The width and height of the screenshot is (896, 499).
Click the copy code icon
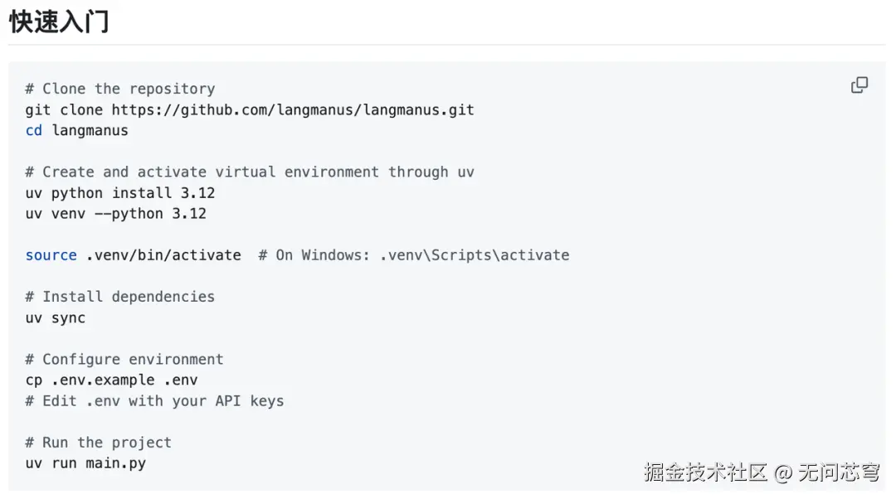pyautogui.click(x=859, y=85)
